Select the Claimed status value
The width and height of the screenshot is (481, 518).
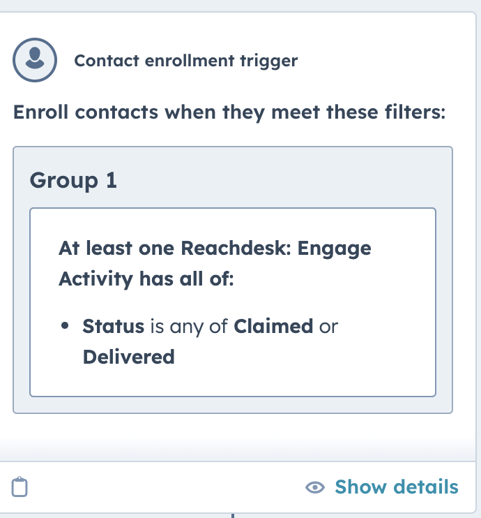point(273,326)
